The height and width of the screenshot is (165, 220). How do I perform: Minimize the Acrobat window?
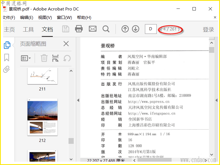click(178, 9)
